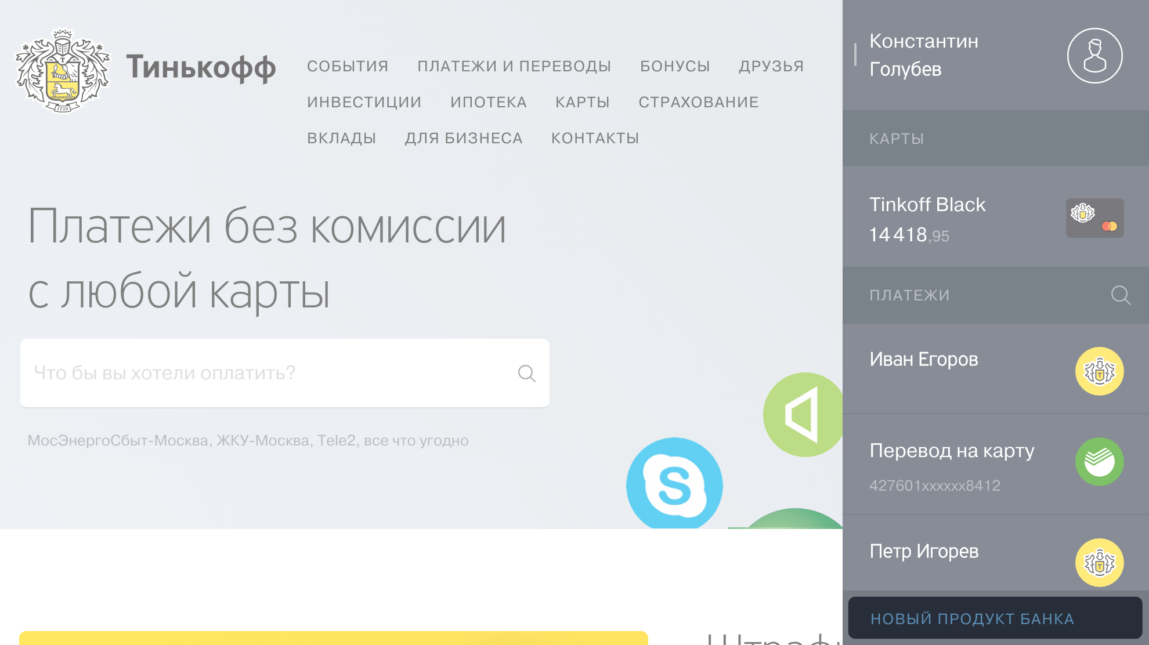Select the Иван Егоров payment entry
The height and width of the screenshot is (645, 1149).
click(996, 369)
